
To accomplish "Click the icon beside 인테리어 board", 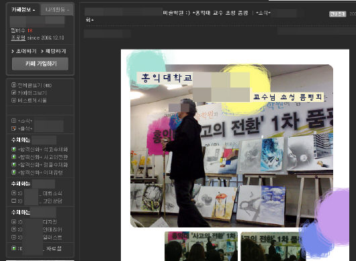I will [13, 229].
